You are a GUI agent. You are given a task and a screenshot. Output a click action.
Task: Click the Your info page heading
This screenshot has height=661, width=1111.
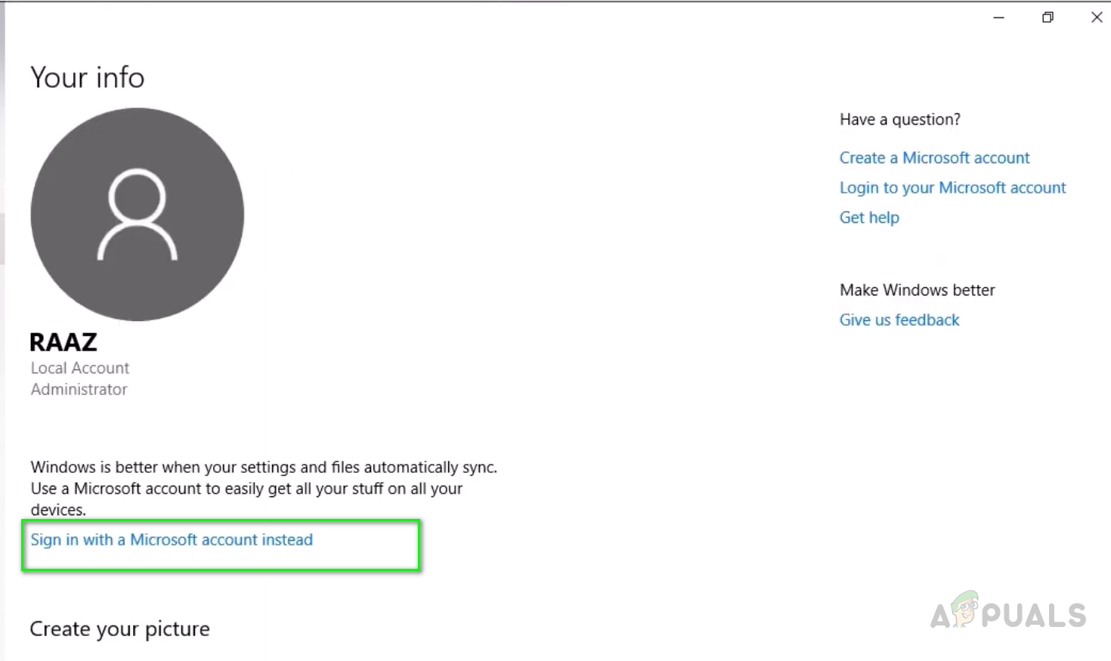(88, 78)
